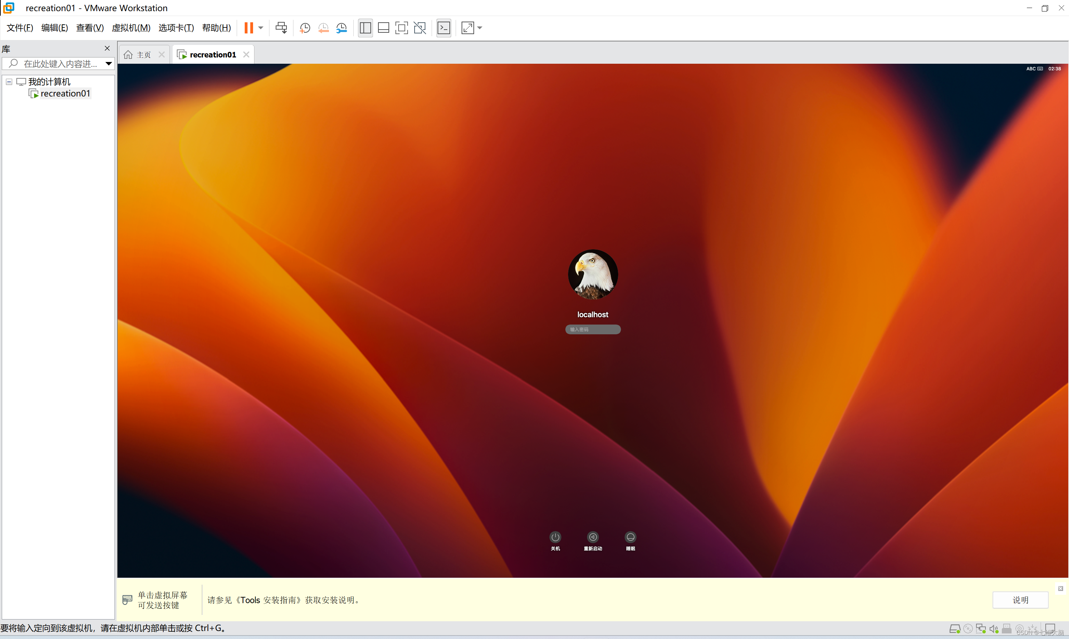Click the stretch guest display icon
Screen dimensions: 1069x639
pos(467,28)
